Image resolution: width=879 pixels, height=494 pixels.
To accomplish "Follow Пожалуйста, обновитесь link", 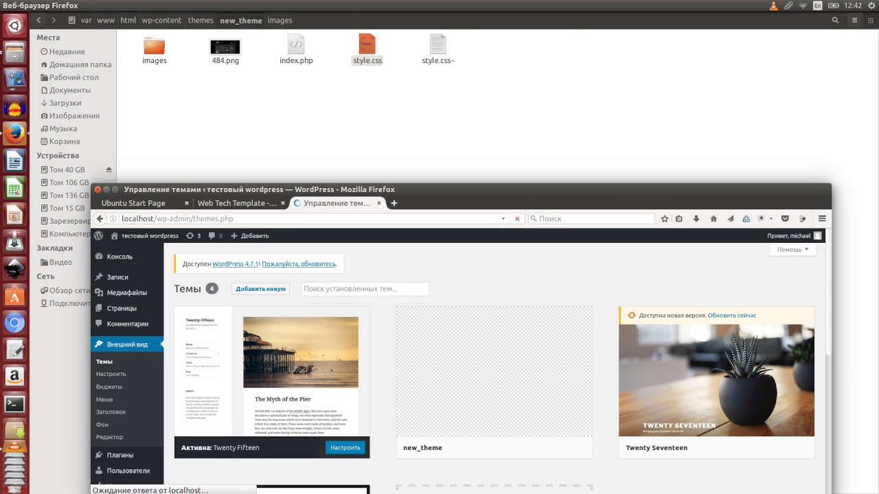I will (299, 263).
